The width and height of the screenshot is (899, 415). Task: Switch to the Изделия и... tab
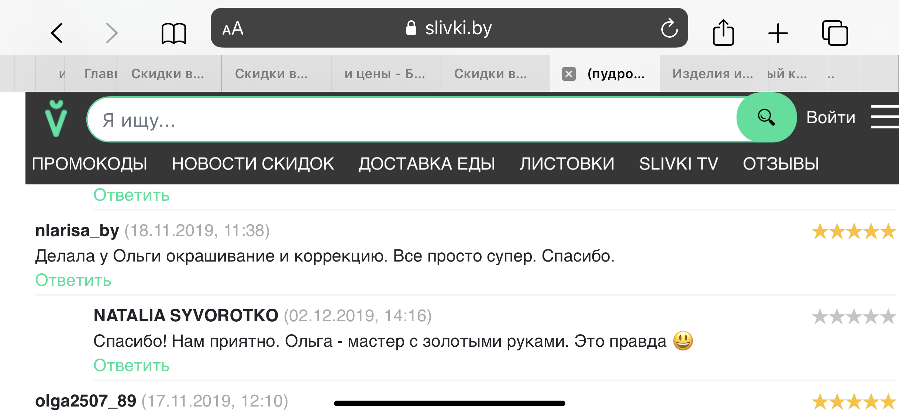point(712,74)
